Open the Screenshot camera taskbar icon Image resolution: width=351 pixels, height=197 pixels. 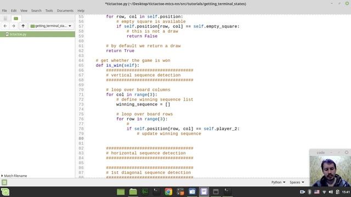(192, 192)
